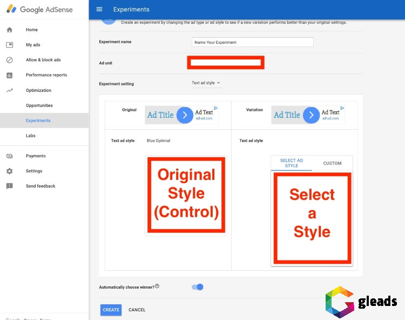Click the Optimization trend icon
The width and height of the screenshot is (405, 320).
pyautogui.click(x=10, y=90)
